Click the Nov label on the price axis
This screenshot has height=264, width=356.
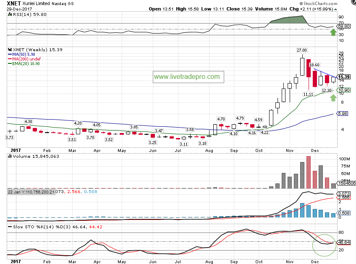[x=290, y=150]
